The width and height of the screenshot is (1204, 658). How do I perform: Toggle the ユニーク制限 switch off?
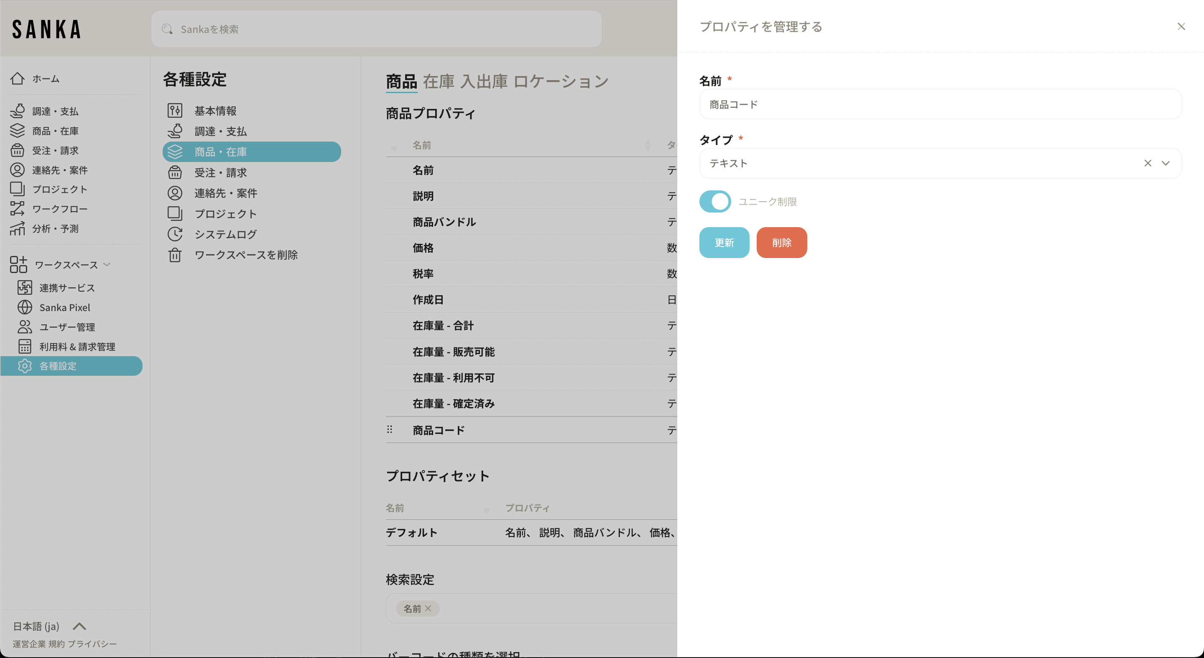(714, 202)
